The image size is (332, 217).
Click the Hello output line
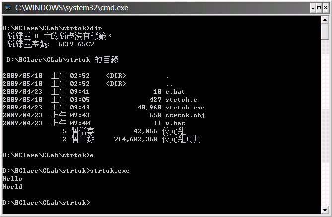(x=12, y=179)
